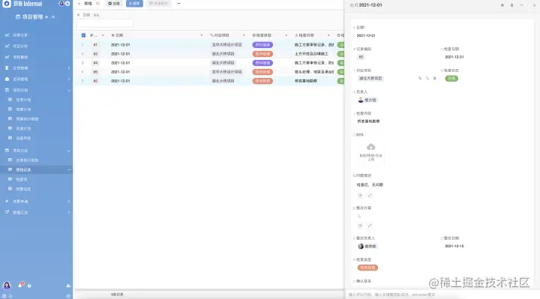The image size is (540, 299).
Task: Expand the second rich text field fullscreen
Action: [370, 226]
